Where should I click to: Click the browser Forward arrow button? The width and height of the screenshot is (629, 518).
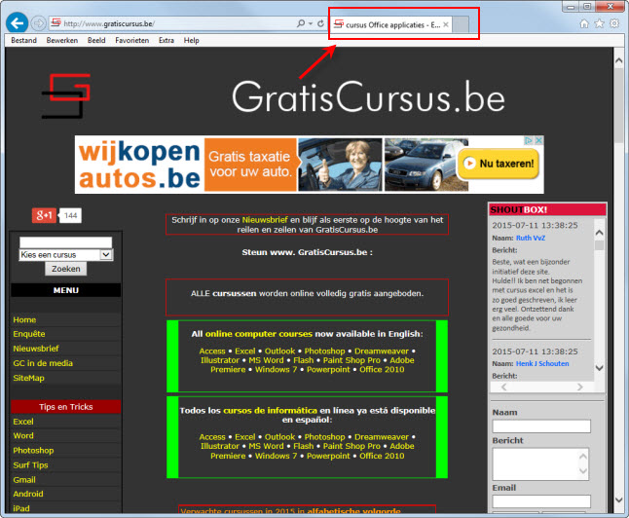[x=39, y=23]
